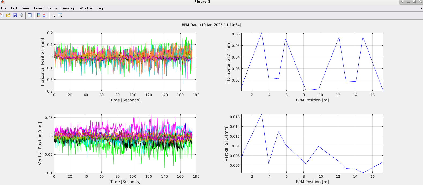Click the Link Plot toolbar icon
Image resolution: width=423 pixels, height=185 pixels.
(x=30, y=15)
